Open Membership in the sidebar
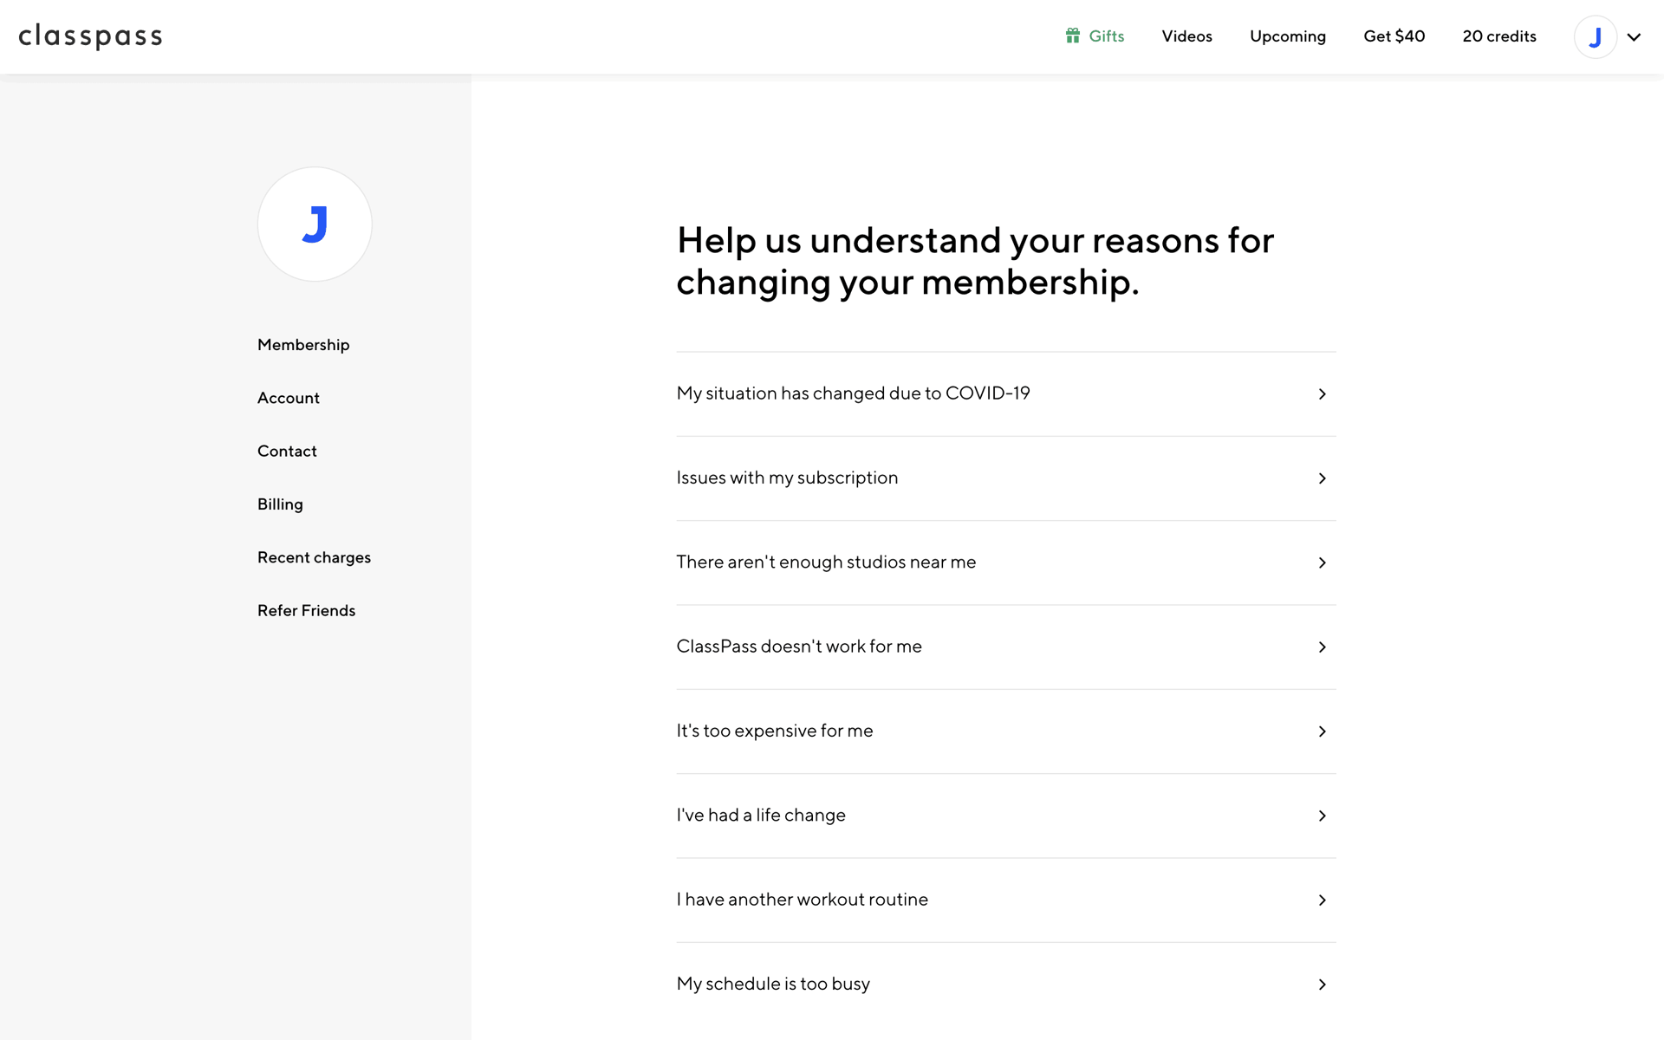Viewport: 1664px width, 1040px height. point(303,345)
